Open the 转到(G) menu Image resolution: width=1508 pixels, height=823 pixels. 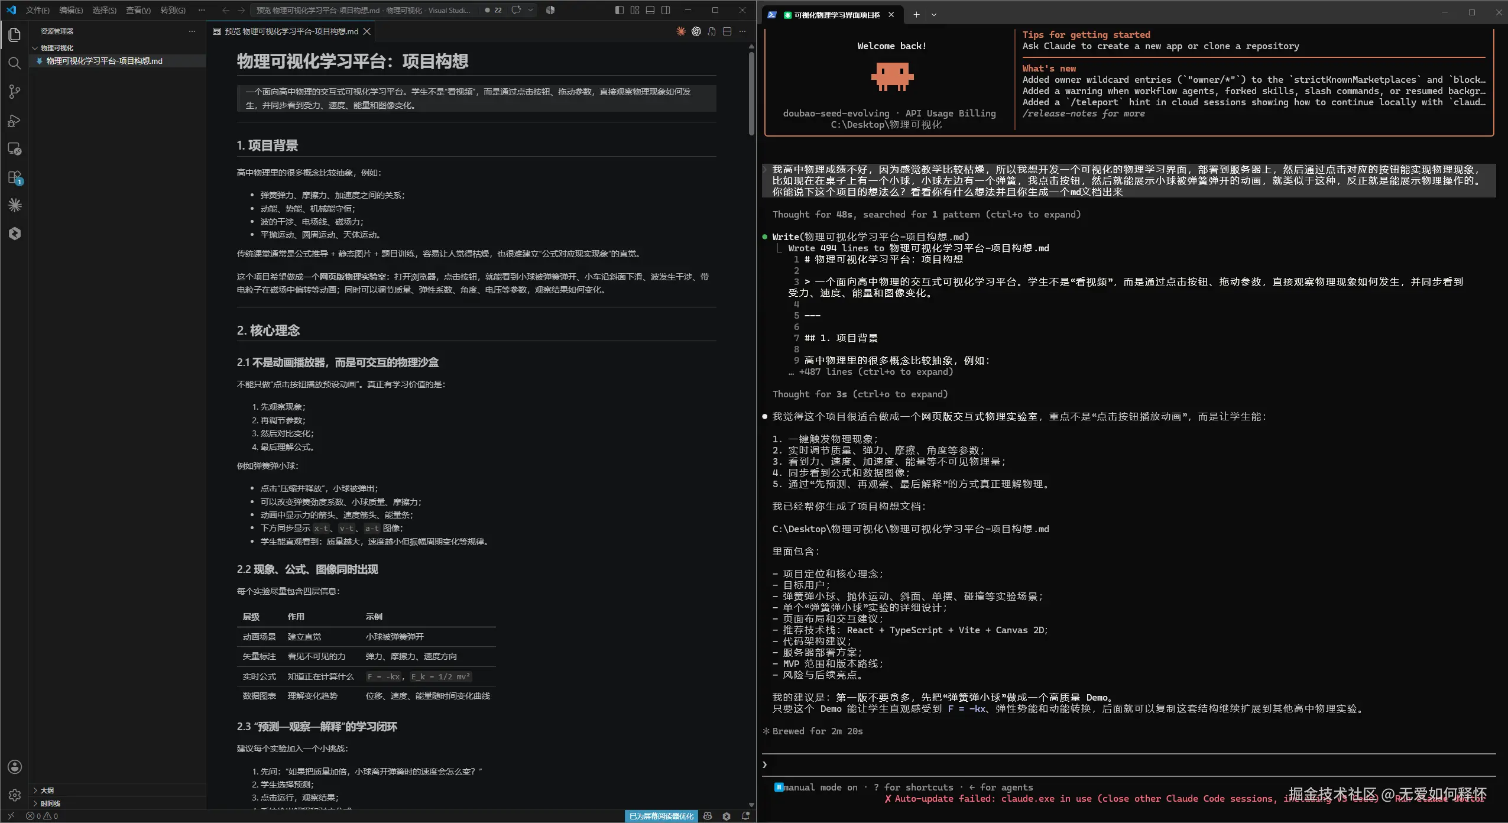pos(173,10)
